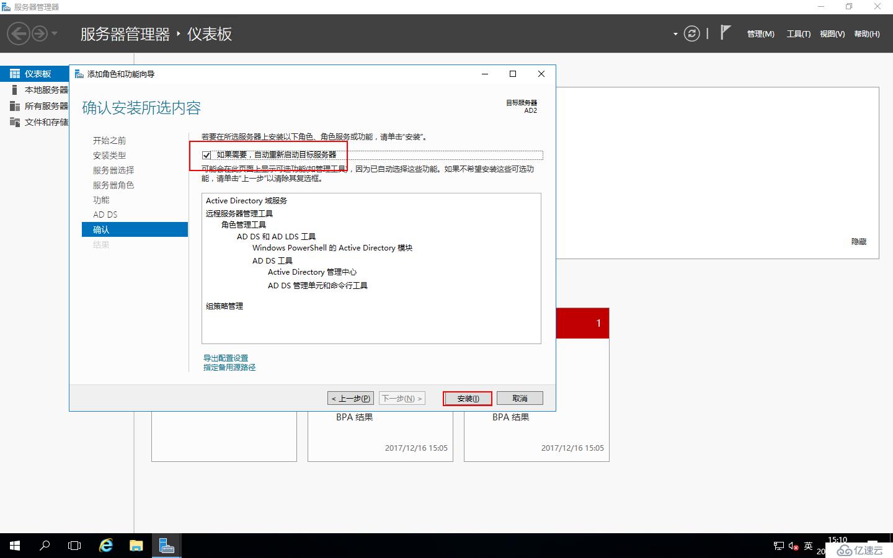This screenshot has height=558, width=893.
Task: Click the forward navigation arrow in Server Manager
Action: [x=39, y=33]
